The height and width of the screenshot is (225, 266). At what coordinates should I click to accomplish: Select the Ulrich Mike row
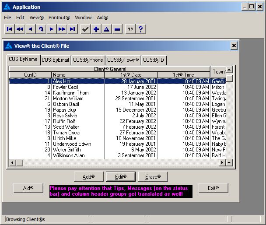tap(117, 138)
